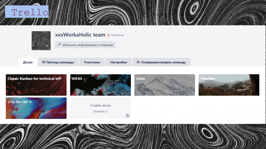Open Classic Kanban for technical stff board
This screenshot has height=149, width=266.
tap(36, 85)
